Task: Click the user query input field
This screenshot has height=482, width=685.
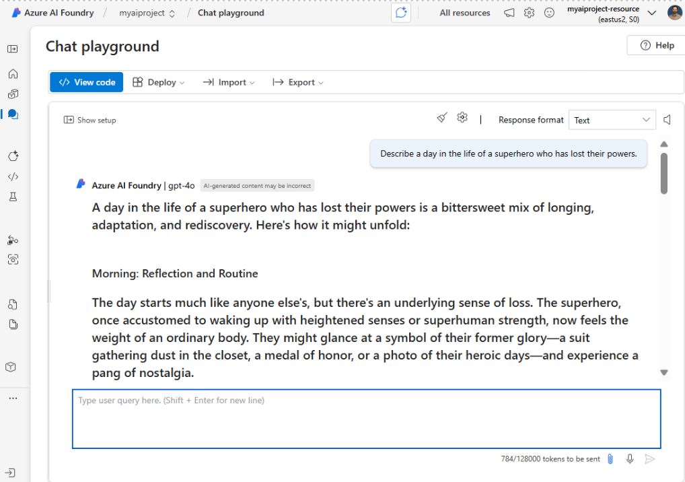Action: [x=366, y=419]
